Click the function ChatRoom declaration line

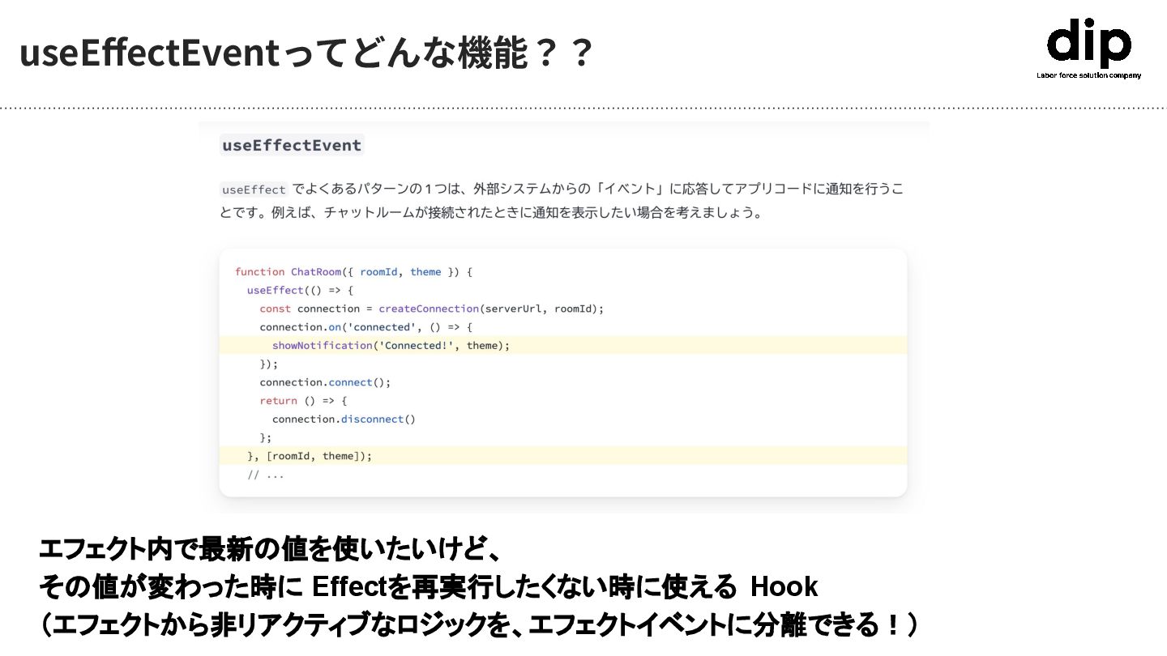point(353,272)
